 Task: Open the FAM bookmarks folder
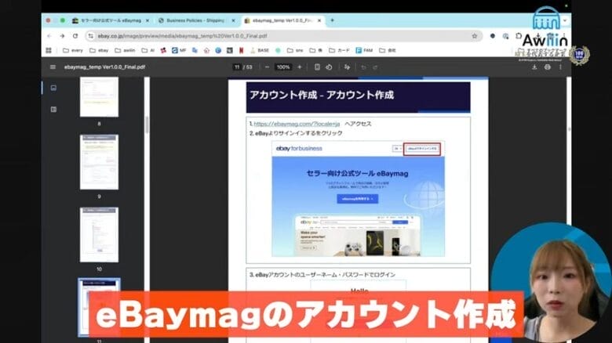tap(363, 50)
